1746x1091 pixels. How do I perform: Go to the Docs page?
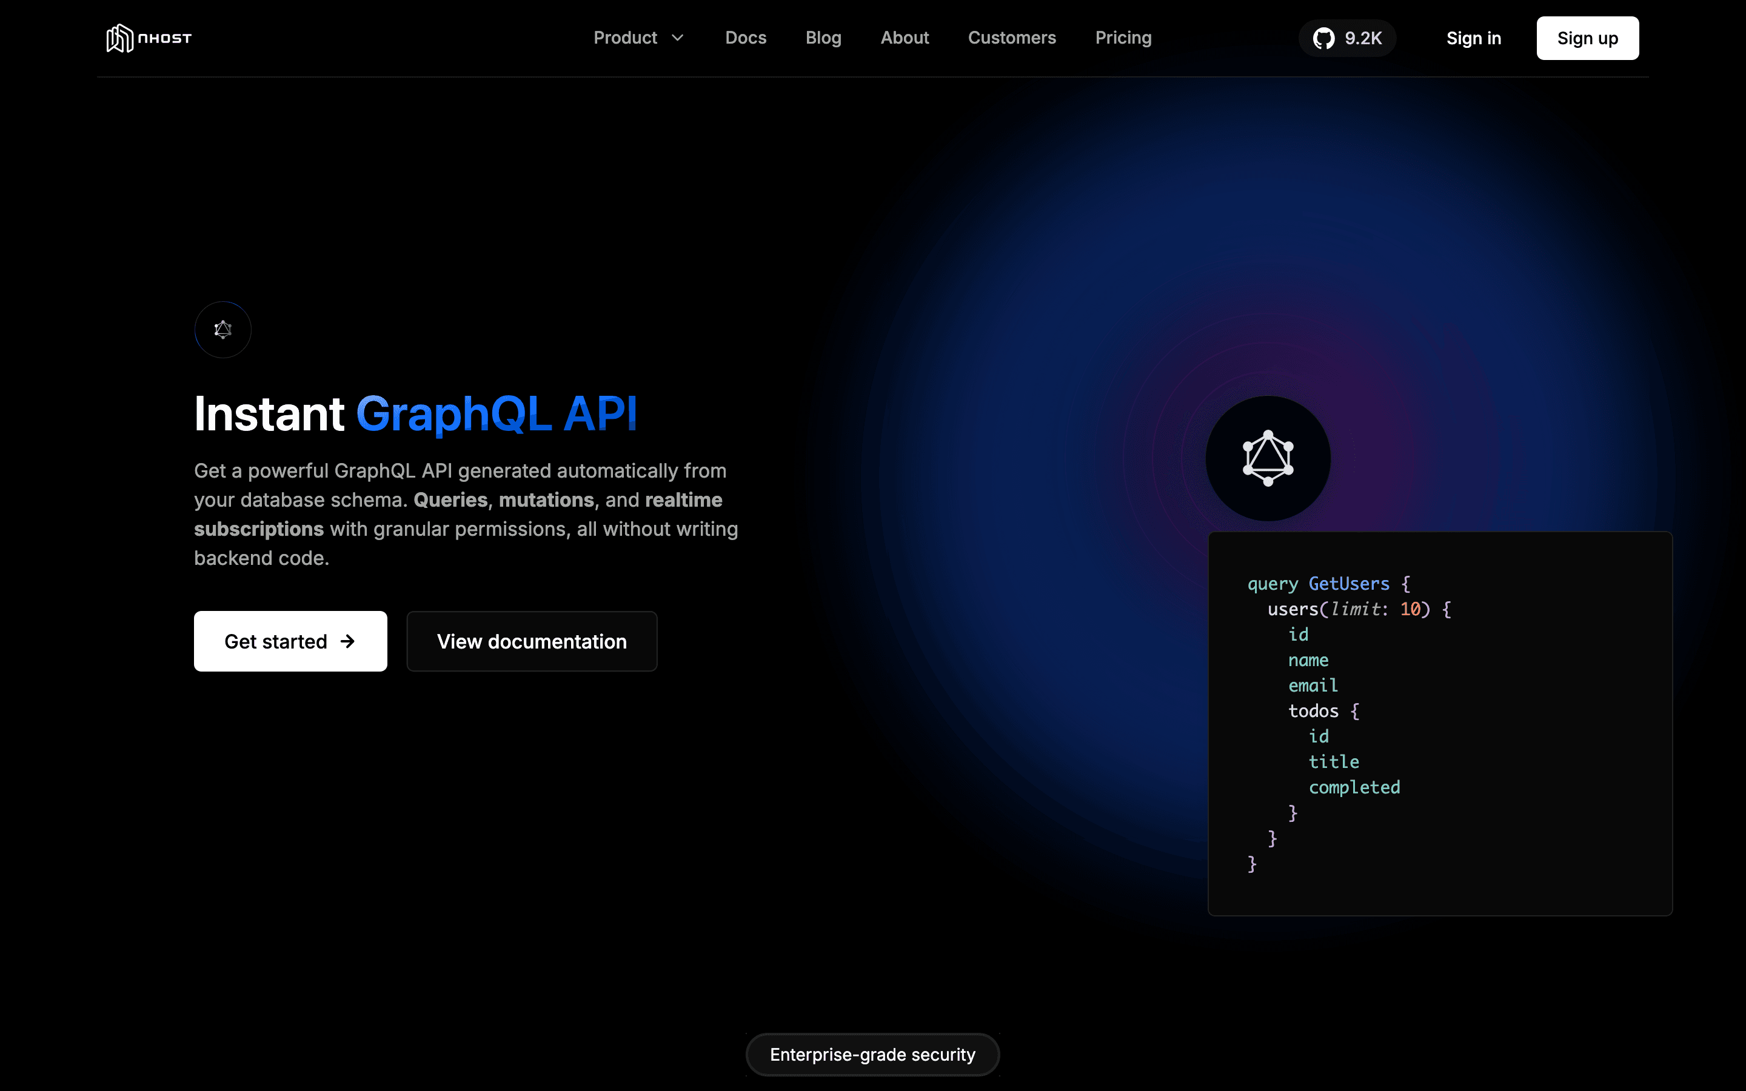(745, 38)
